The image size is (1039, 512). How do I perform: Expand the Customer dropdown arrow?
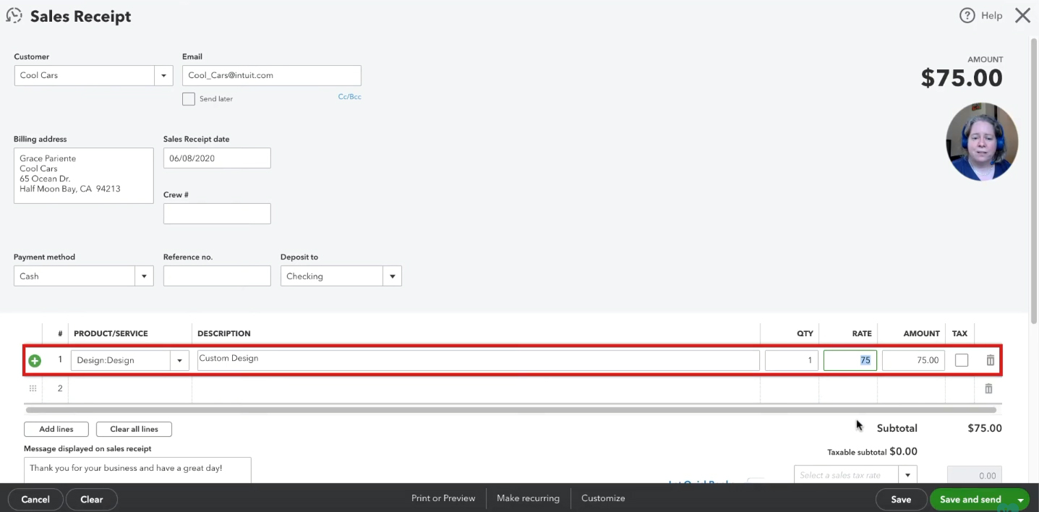(x=163, y=76)
